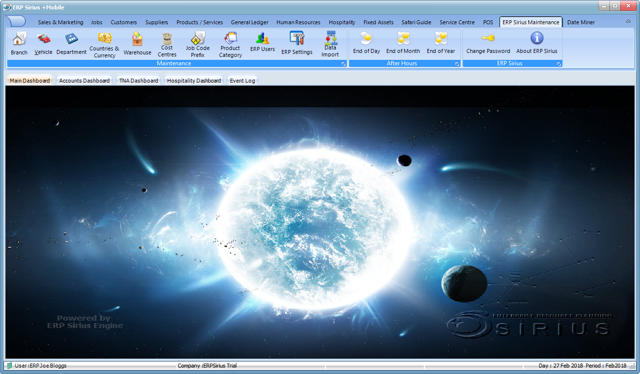The image size is (640, 374).
Task: Open Product Category
Action: click(230, 45)
